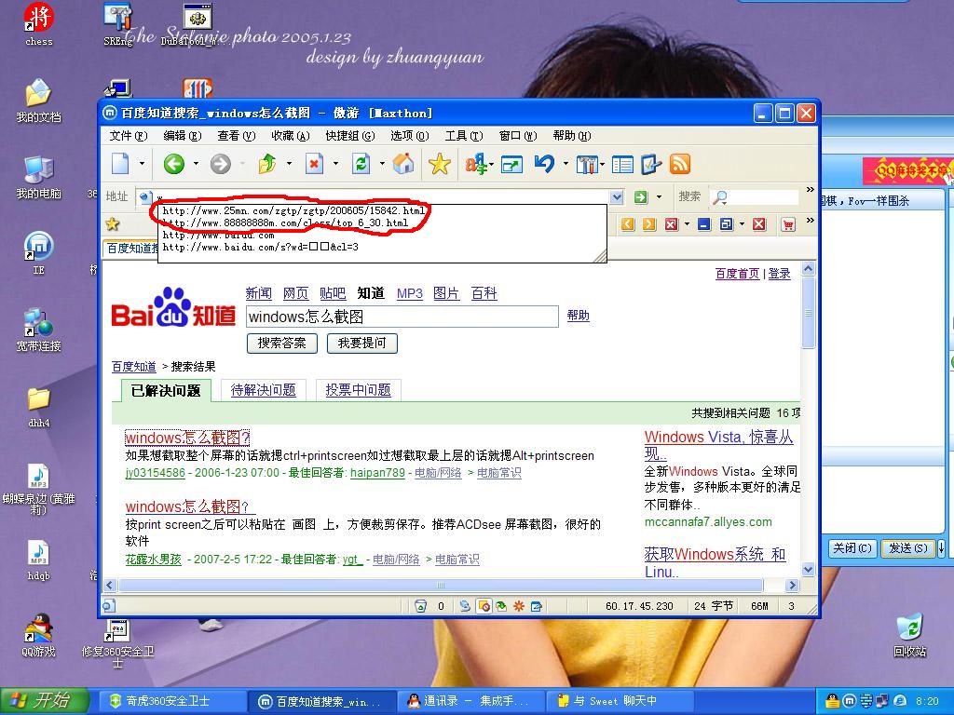The height and width of the screenshot is (715, 954).
Task: Click the orange gear status bar icon
Action: [519, 605]
